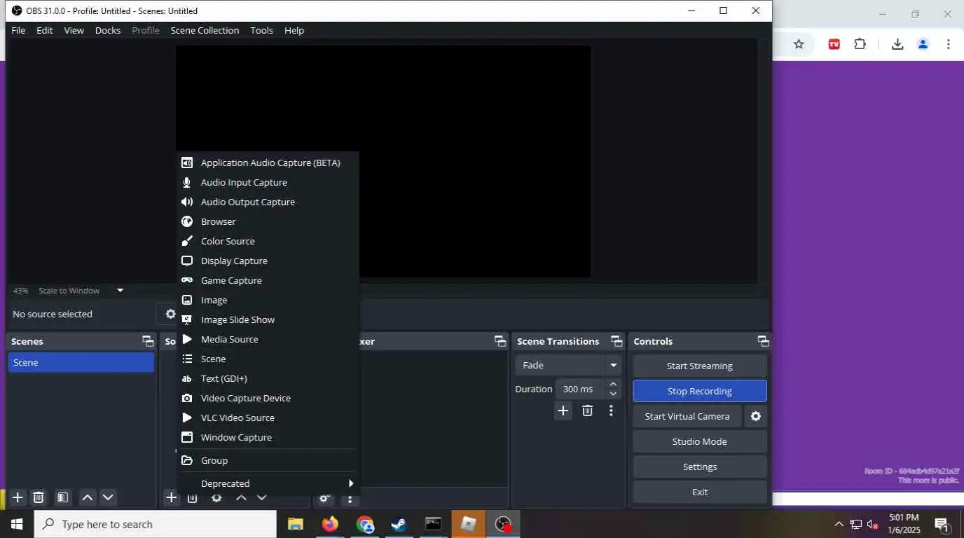Open audio mixer three-dot menu
This screenshot has height=538, width=964.
(350, 498)
